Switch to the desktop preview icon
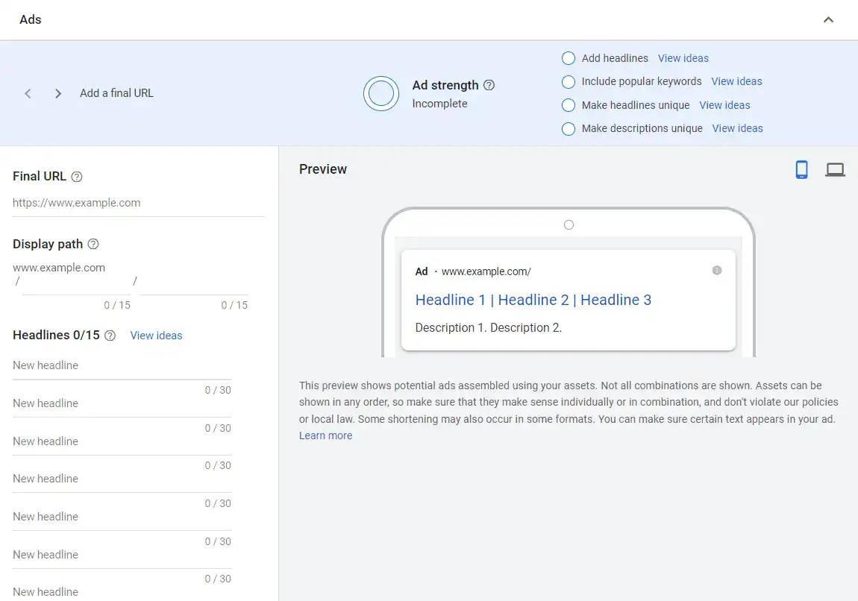The height and width of the screenshot is (601, 858). point(835,169)
